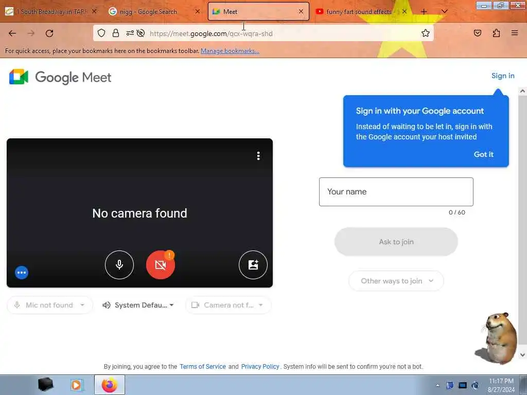Open visual effects and backgrounds button

[253, 265]
